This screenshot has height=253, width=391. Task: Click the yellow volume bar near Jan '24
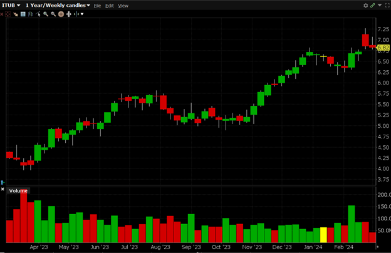coord(323,235)
